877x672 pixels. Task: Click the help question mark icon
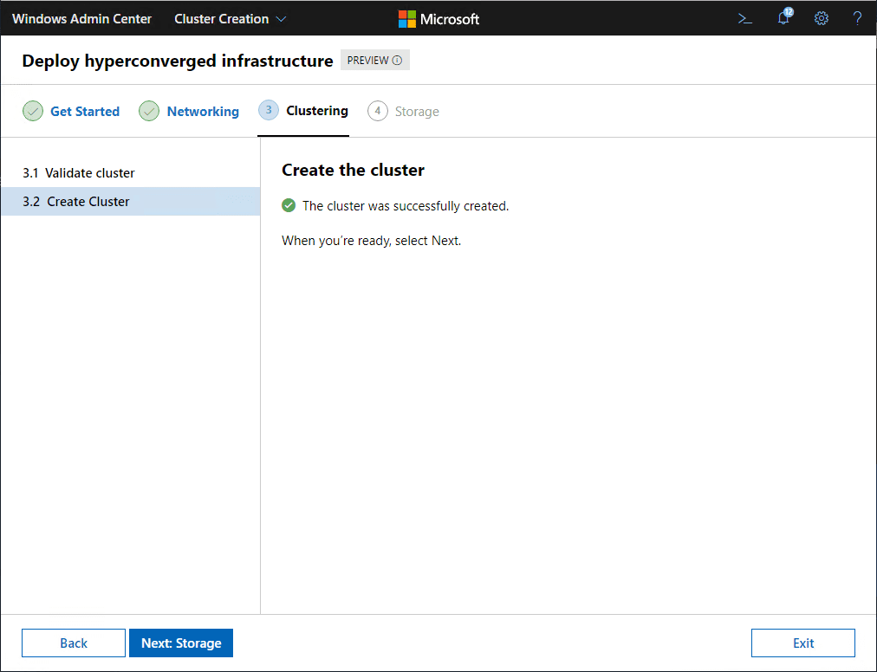point(857,18)
